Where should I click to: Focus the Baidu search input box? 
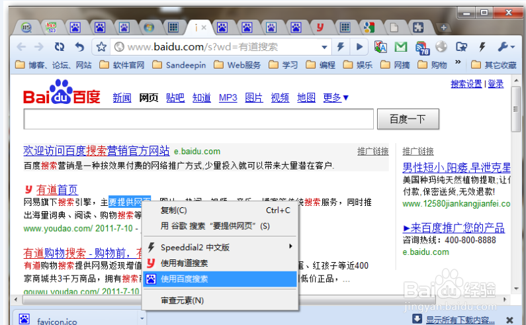(x=198, y=119)
